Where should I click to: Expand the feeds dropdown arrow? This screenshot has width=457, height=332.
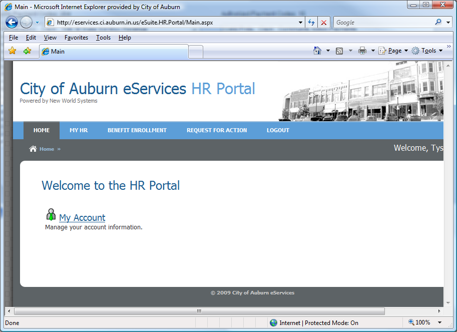350,51
